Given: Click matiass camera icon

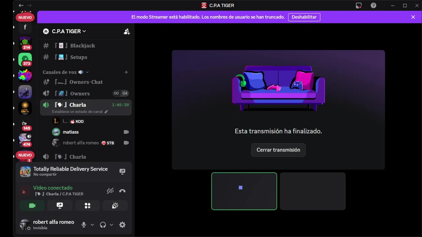Looking at the screenshot, I should point(126,132).
